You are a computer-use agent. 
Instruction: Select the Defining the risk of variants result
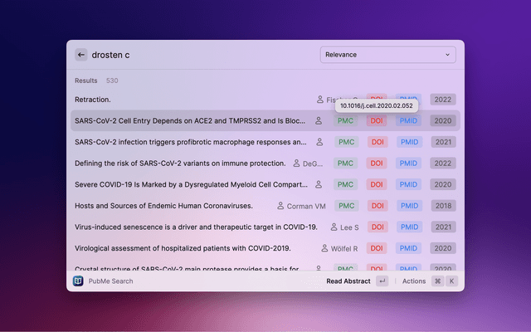click(180, 164)
